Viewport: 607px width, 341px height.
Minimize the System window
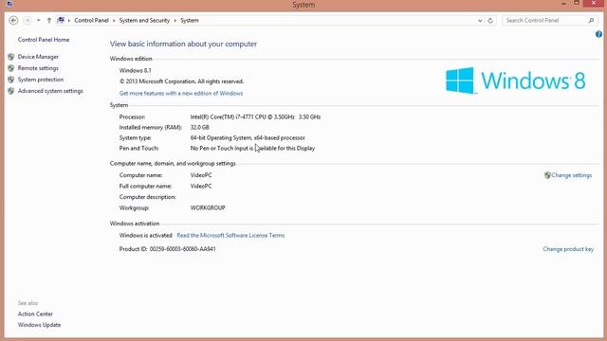(x=563, y=4)
